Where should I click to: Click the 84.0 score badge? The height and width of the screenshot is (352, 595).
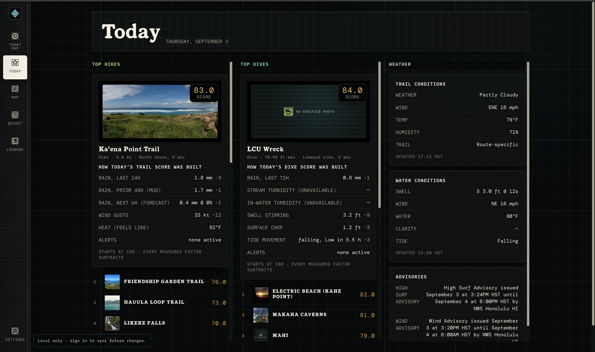(x=352, y=93)
